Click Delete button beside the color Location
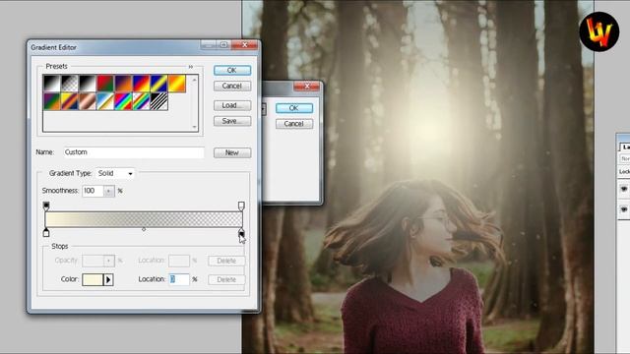Viewport: 630px width, 354px height. coord(226,279)
